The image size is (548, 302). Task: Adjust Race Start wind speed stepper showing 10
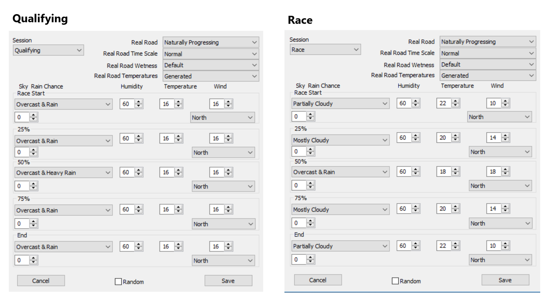506,103
